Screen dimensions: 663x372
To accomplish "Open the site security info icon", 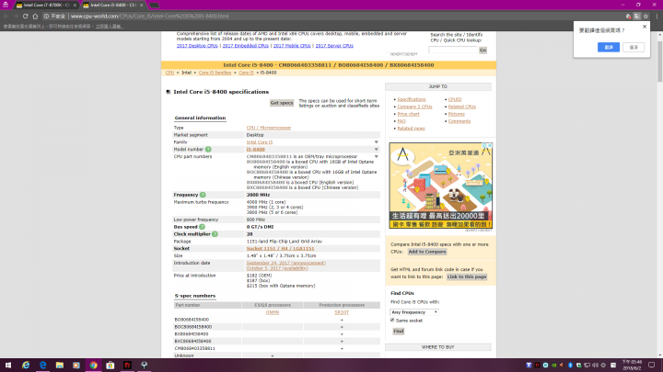I will pos(46,16).
